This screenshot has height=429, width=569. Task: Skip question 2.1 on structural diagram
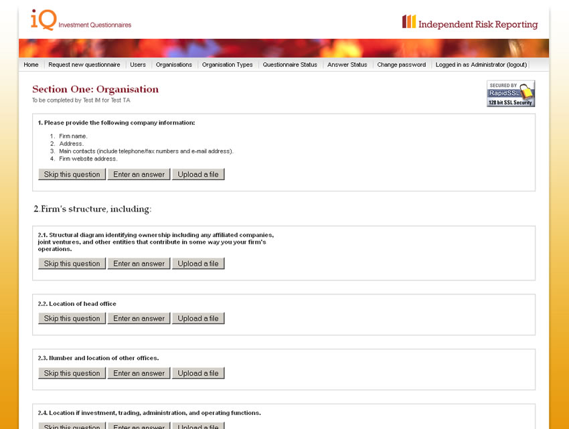[72, 264]
